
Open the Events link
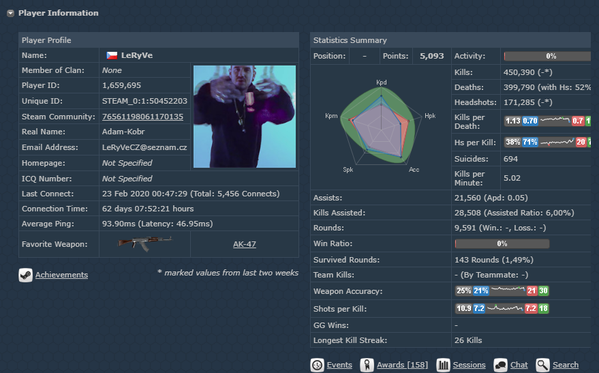point(339,365)
